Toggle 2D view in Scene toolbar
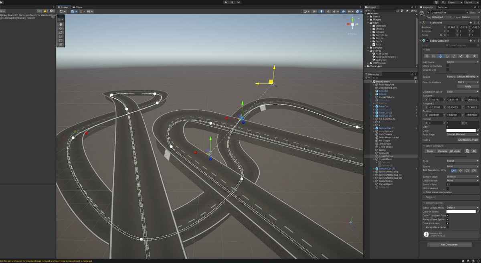Image resolution: width=481 pixels, height=263 pixels. 314,12
